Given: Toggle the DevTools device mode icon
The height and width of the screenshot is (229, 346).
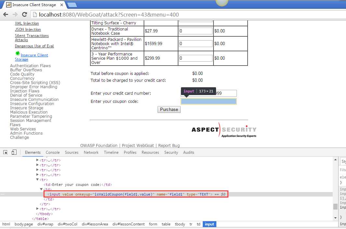Looking at the screenshot, I should 14,152.
